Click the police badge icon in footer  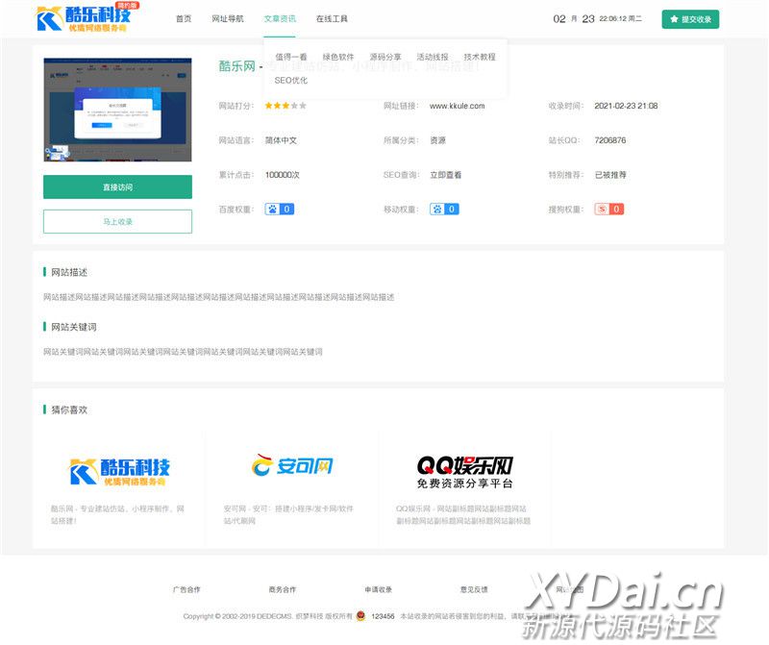pos(360,616)
